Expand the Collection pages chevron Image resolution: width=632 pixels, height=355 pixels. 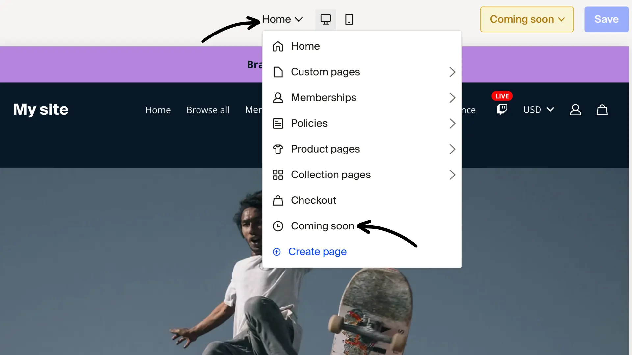[452, 175]
